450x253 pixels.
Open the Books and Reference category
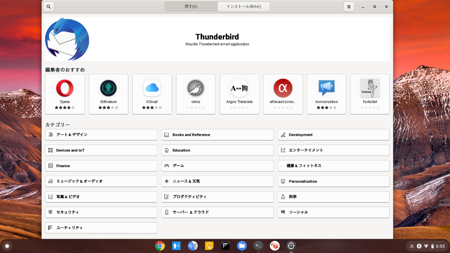(x=217, y=135)
